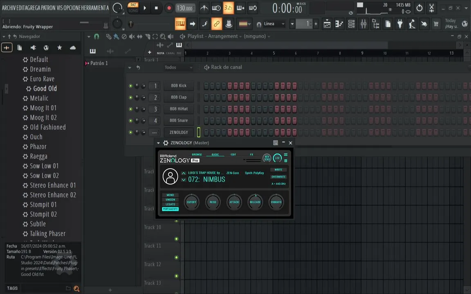Mute the ZENOLOGY channel green LED
The width and height of the screenshot is (471, 294).
point(130,132)
